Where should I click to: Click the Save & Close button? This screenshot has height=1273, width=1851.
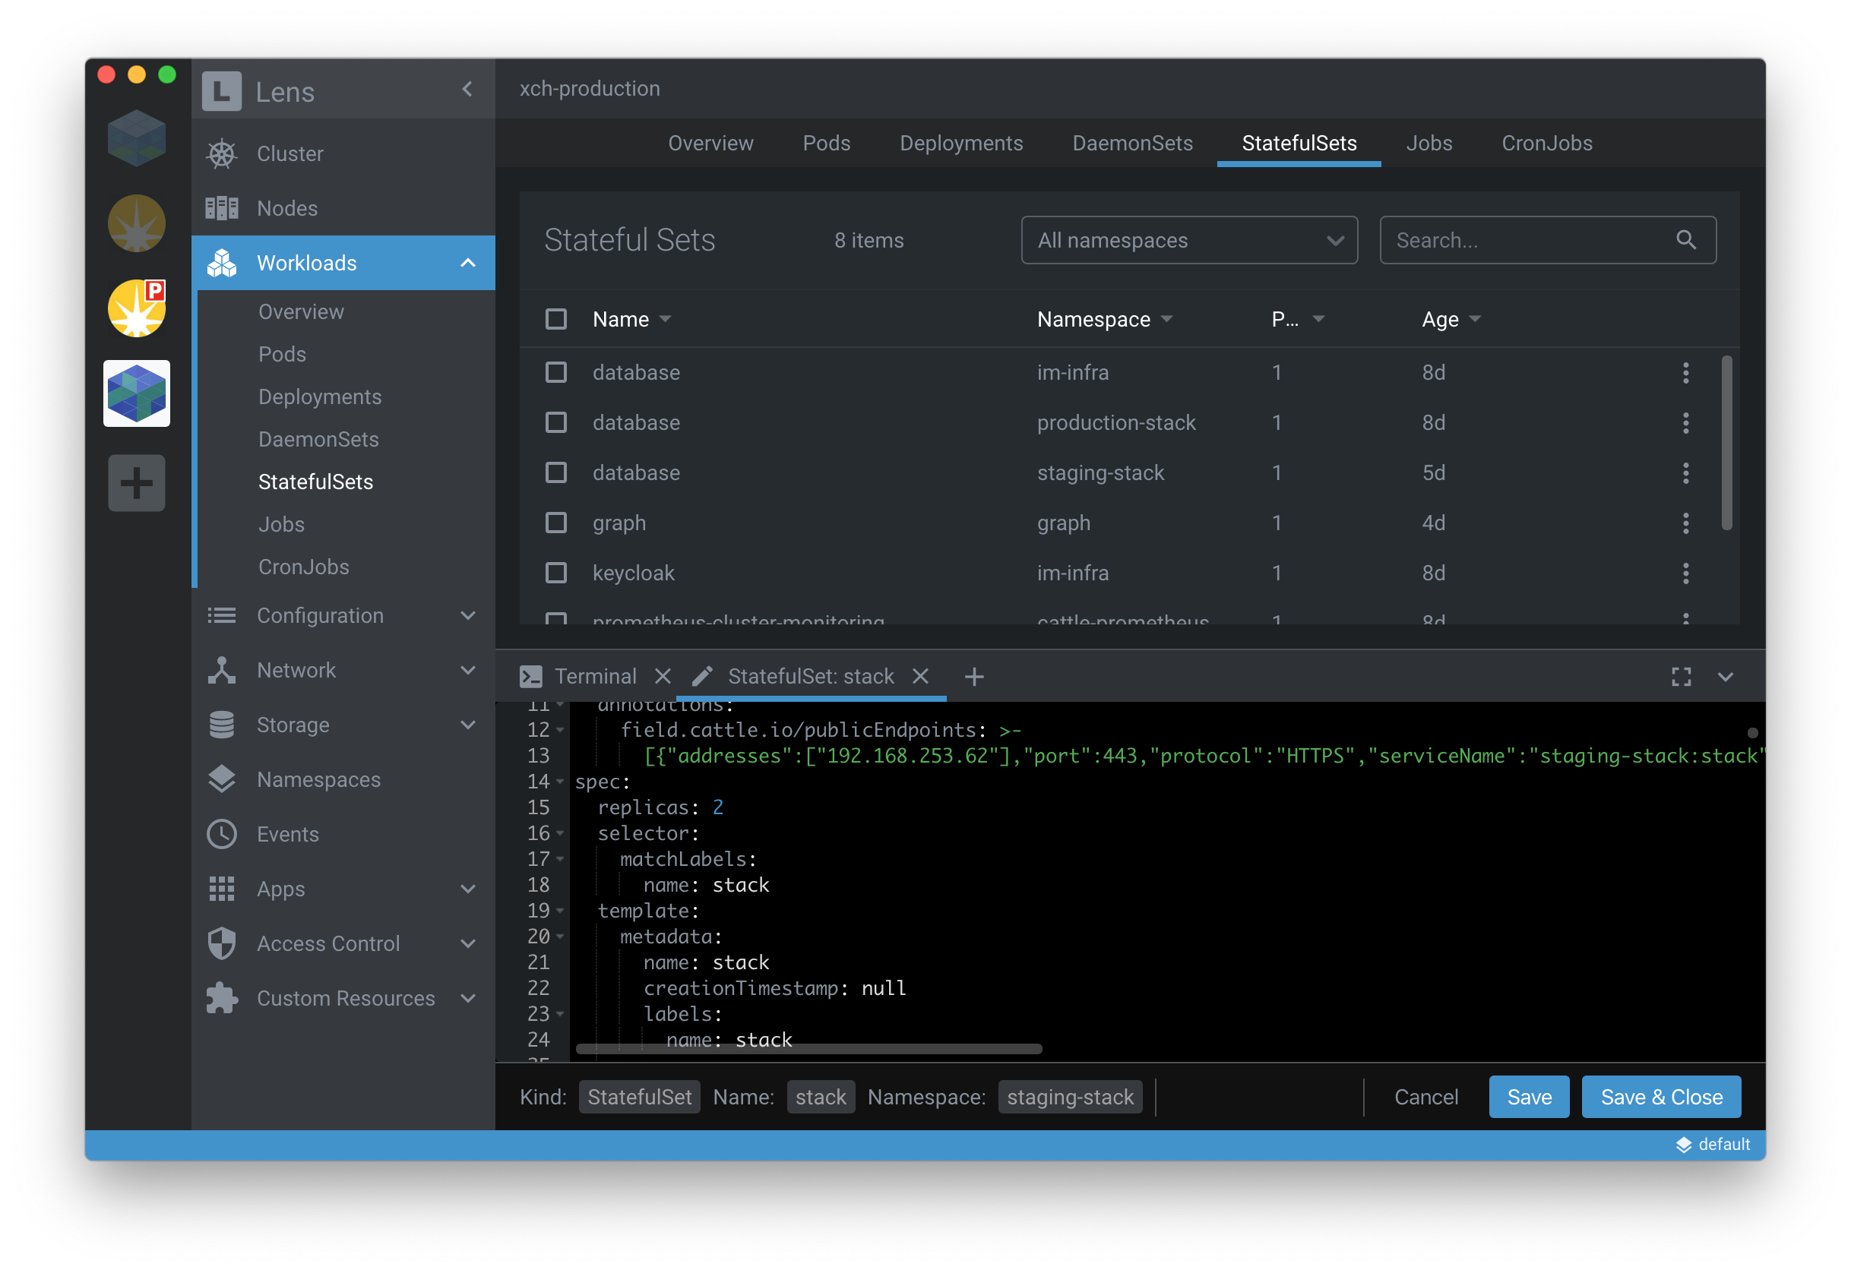(1661, 1097)
